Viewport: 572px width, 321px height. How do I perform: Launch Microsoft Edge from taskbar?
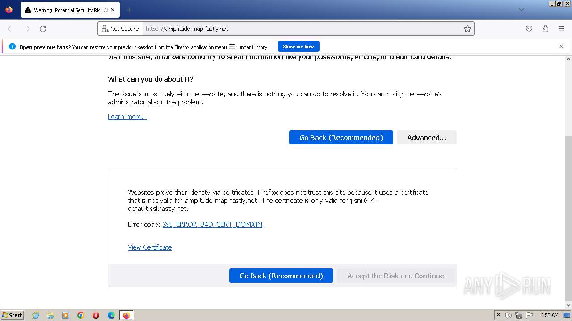pyautogui.click(x=111, y=315)
